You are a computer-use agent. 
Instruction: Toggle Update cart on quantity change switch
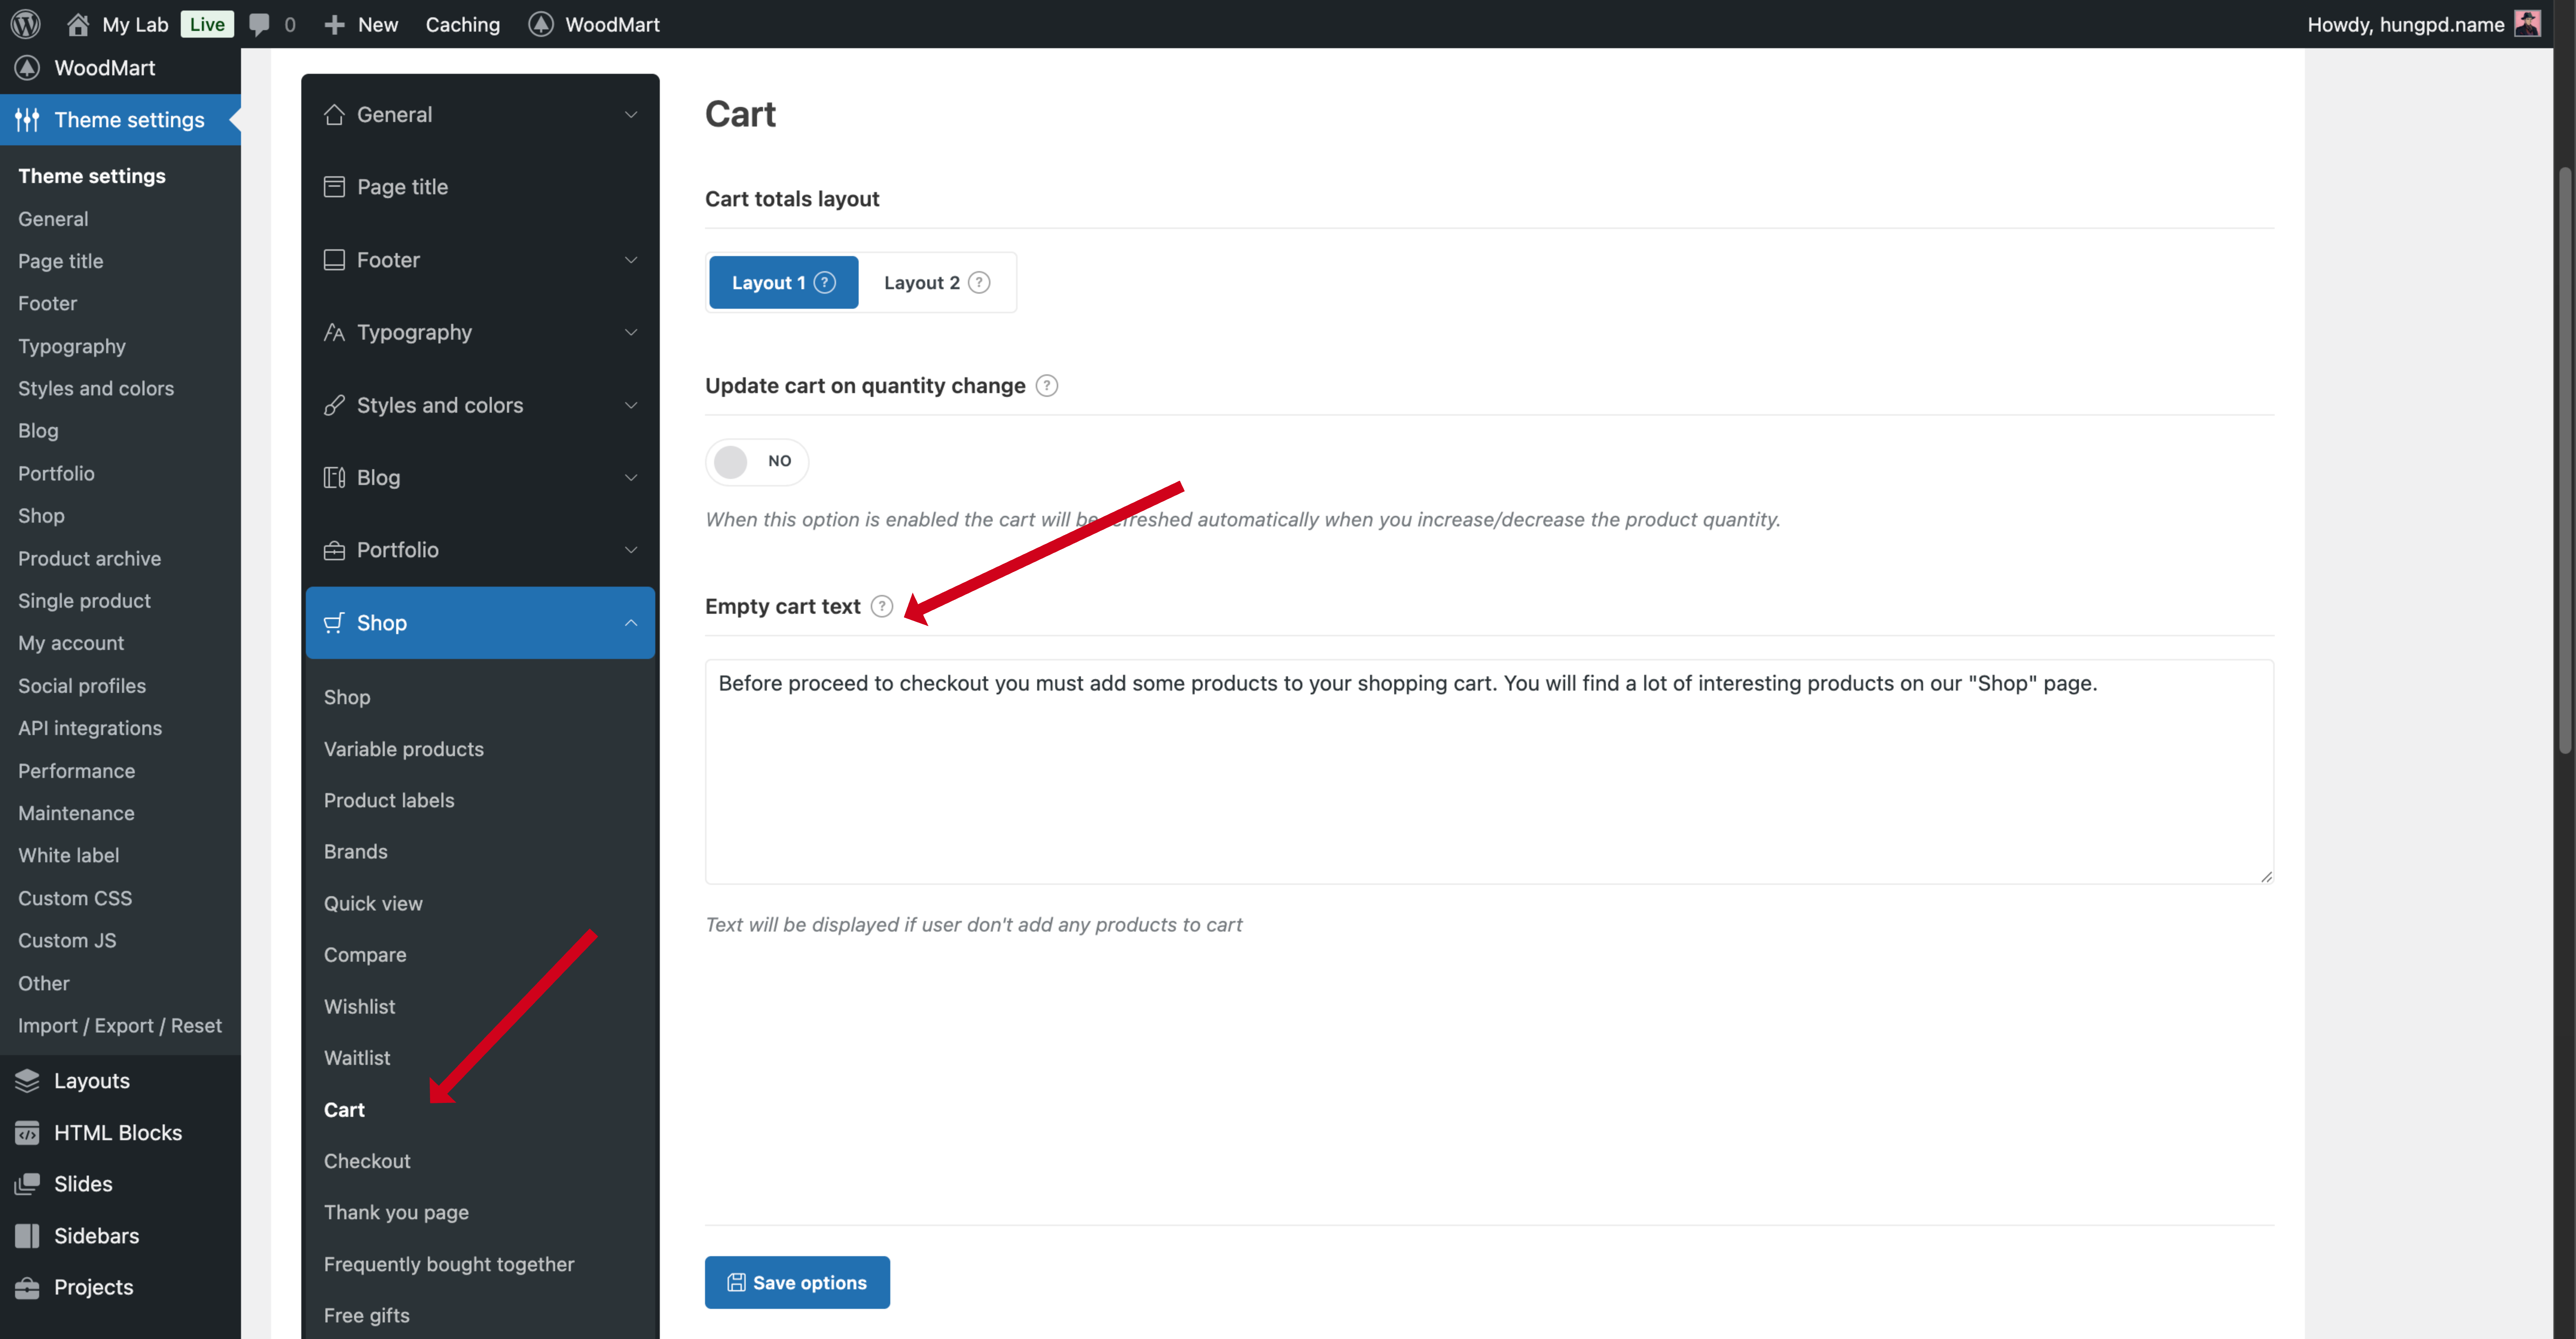pyautogui.click(x=757, y=462)
